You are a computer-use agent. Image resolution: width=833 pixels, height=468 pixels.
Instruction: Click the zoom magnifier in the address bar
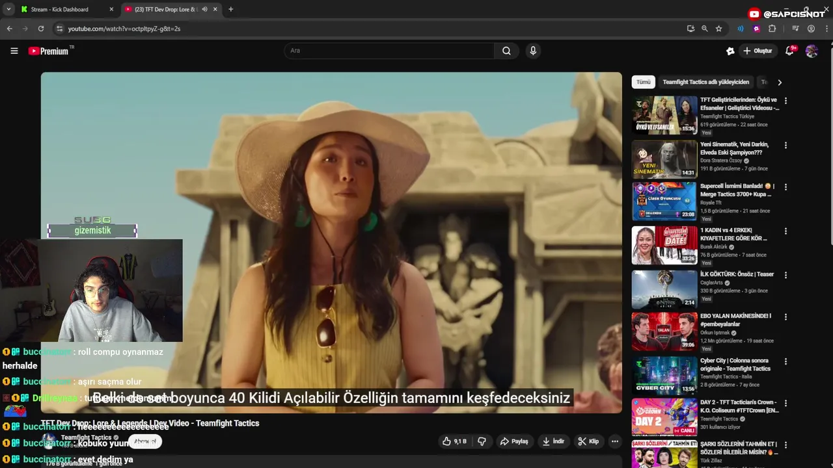(705, 29)
